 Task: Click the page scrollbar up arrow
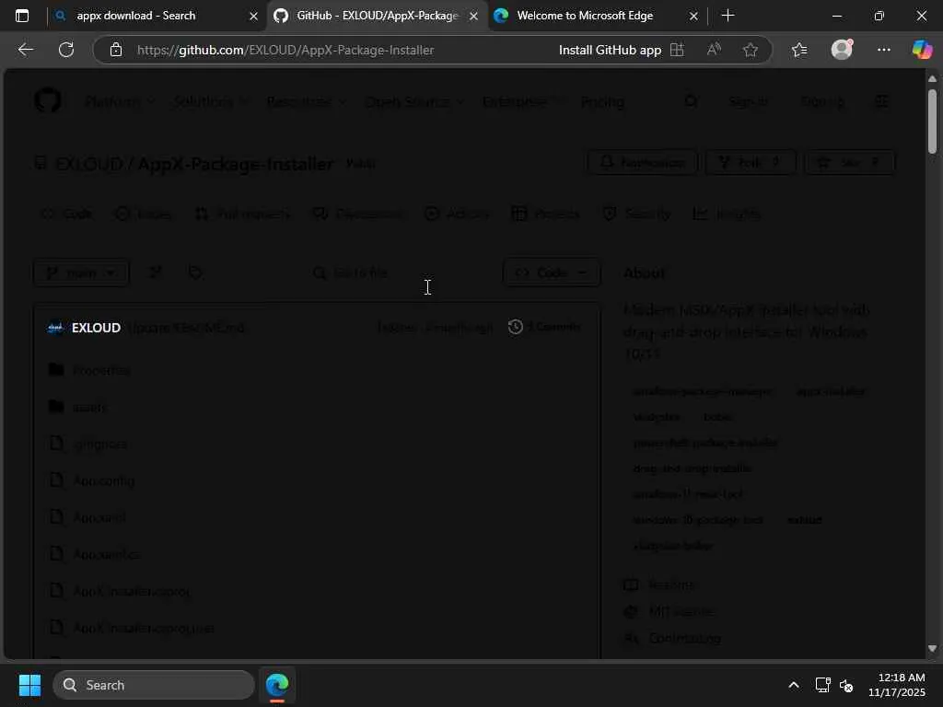[x=932, y=79]
